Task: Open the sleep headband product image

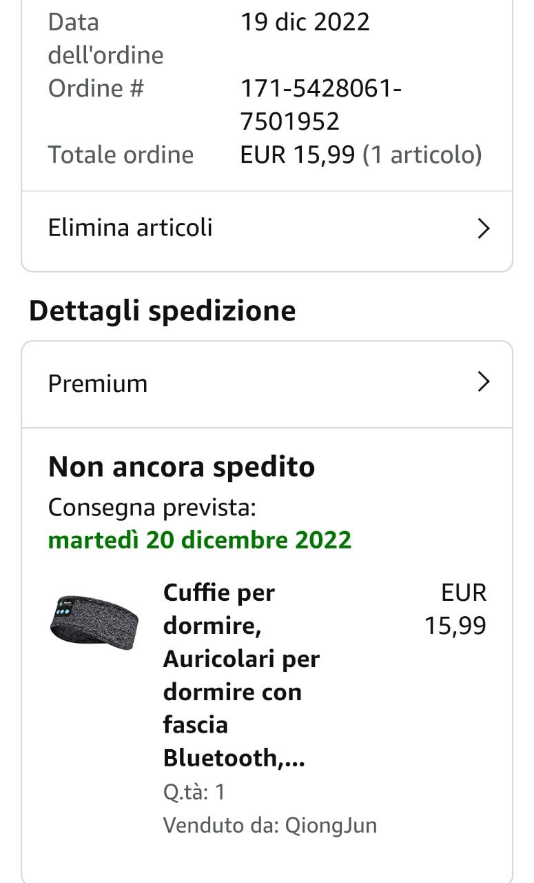Action: (94, 622)
